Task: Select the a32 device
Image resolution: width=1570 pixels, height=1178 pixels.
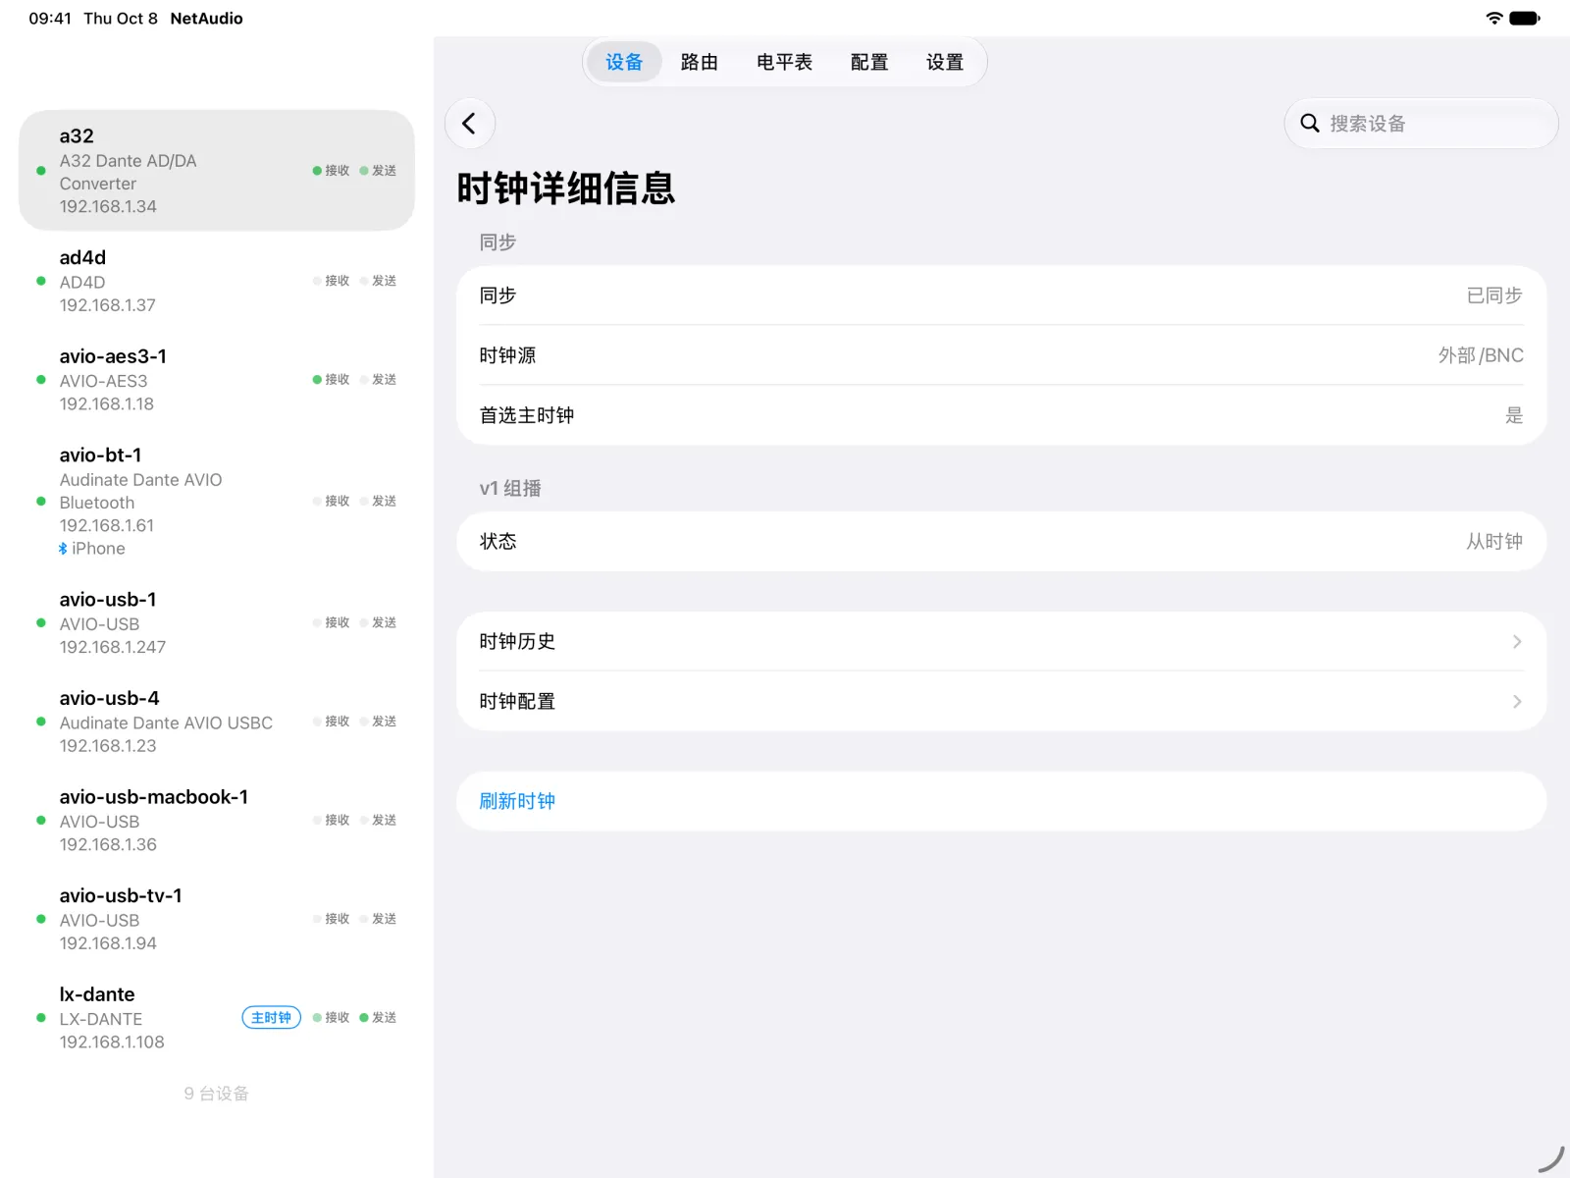Action: (x=217, y=171)
